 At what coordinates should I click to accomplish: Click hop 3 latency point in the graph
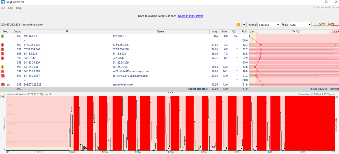pyautogui.click(x=261, y=45)
